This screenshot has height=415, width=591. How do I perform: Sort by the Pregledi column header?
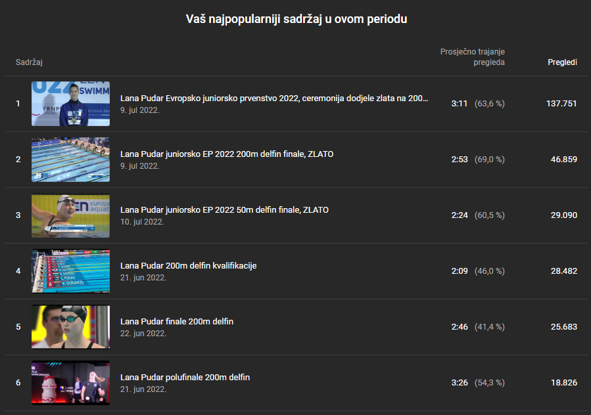(x=562, y=62)
